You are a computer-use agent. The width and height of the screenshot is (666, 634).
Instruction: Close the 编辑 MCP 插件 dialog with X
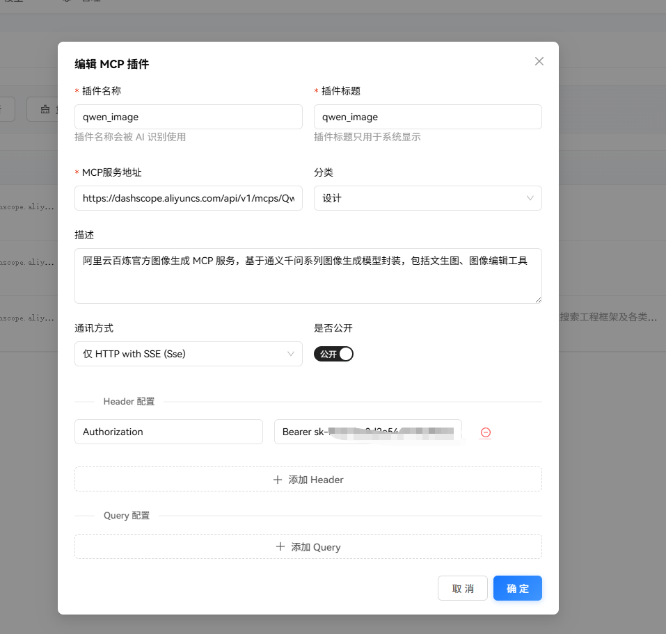tap(539, 61)
